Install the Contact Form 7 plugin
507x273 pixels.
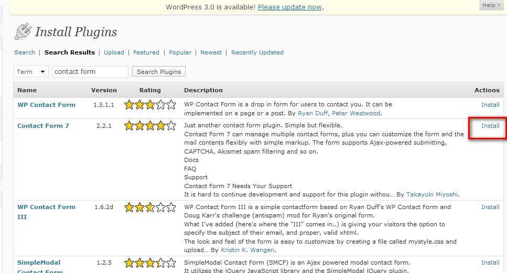coord(490,126)
